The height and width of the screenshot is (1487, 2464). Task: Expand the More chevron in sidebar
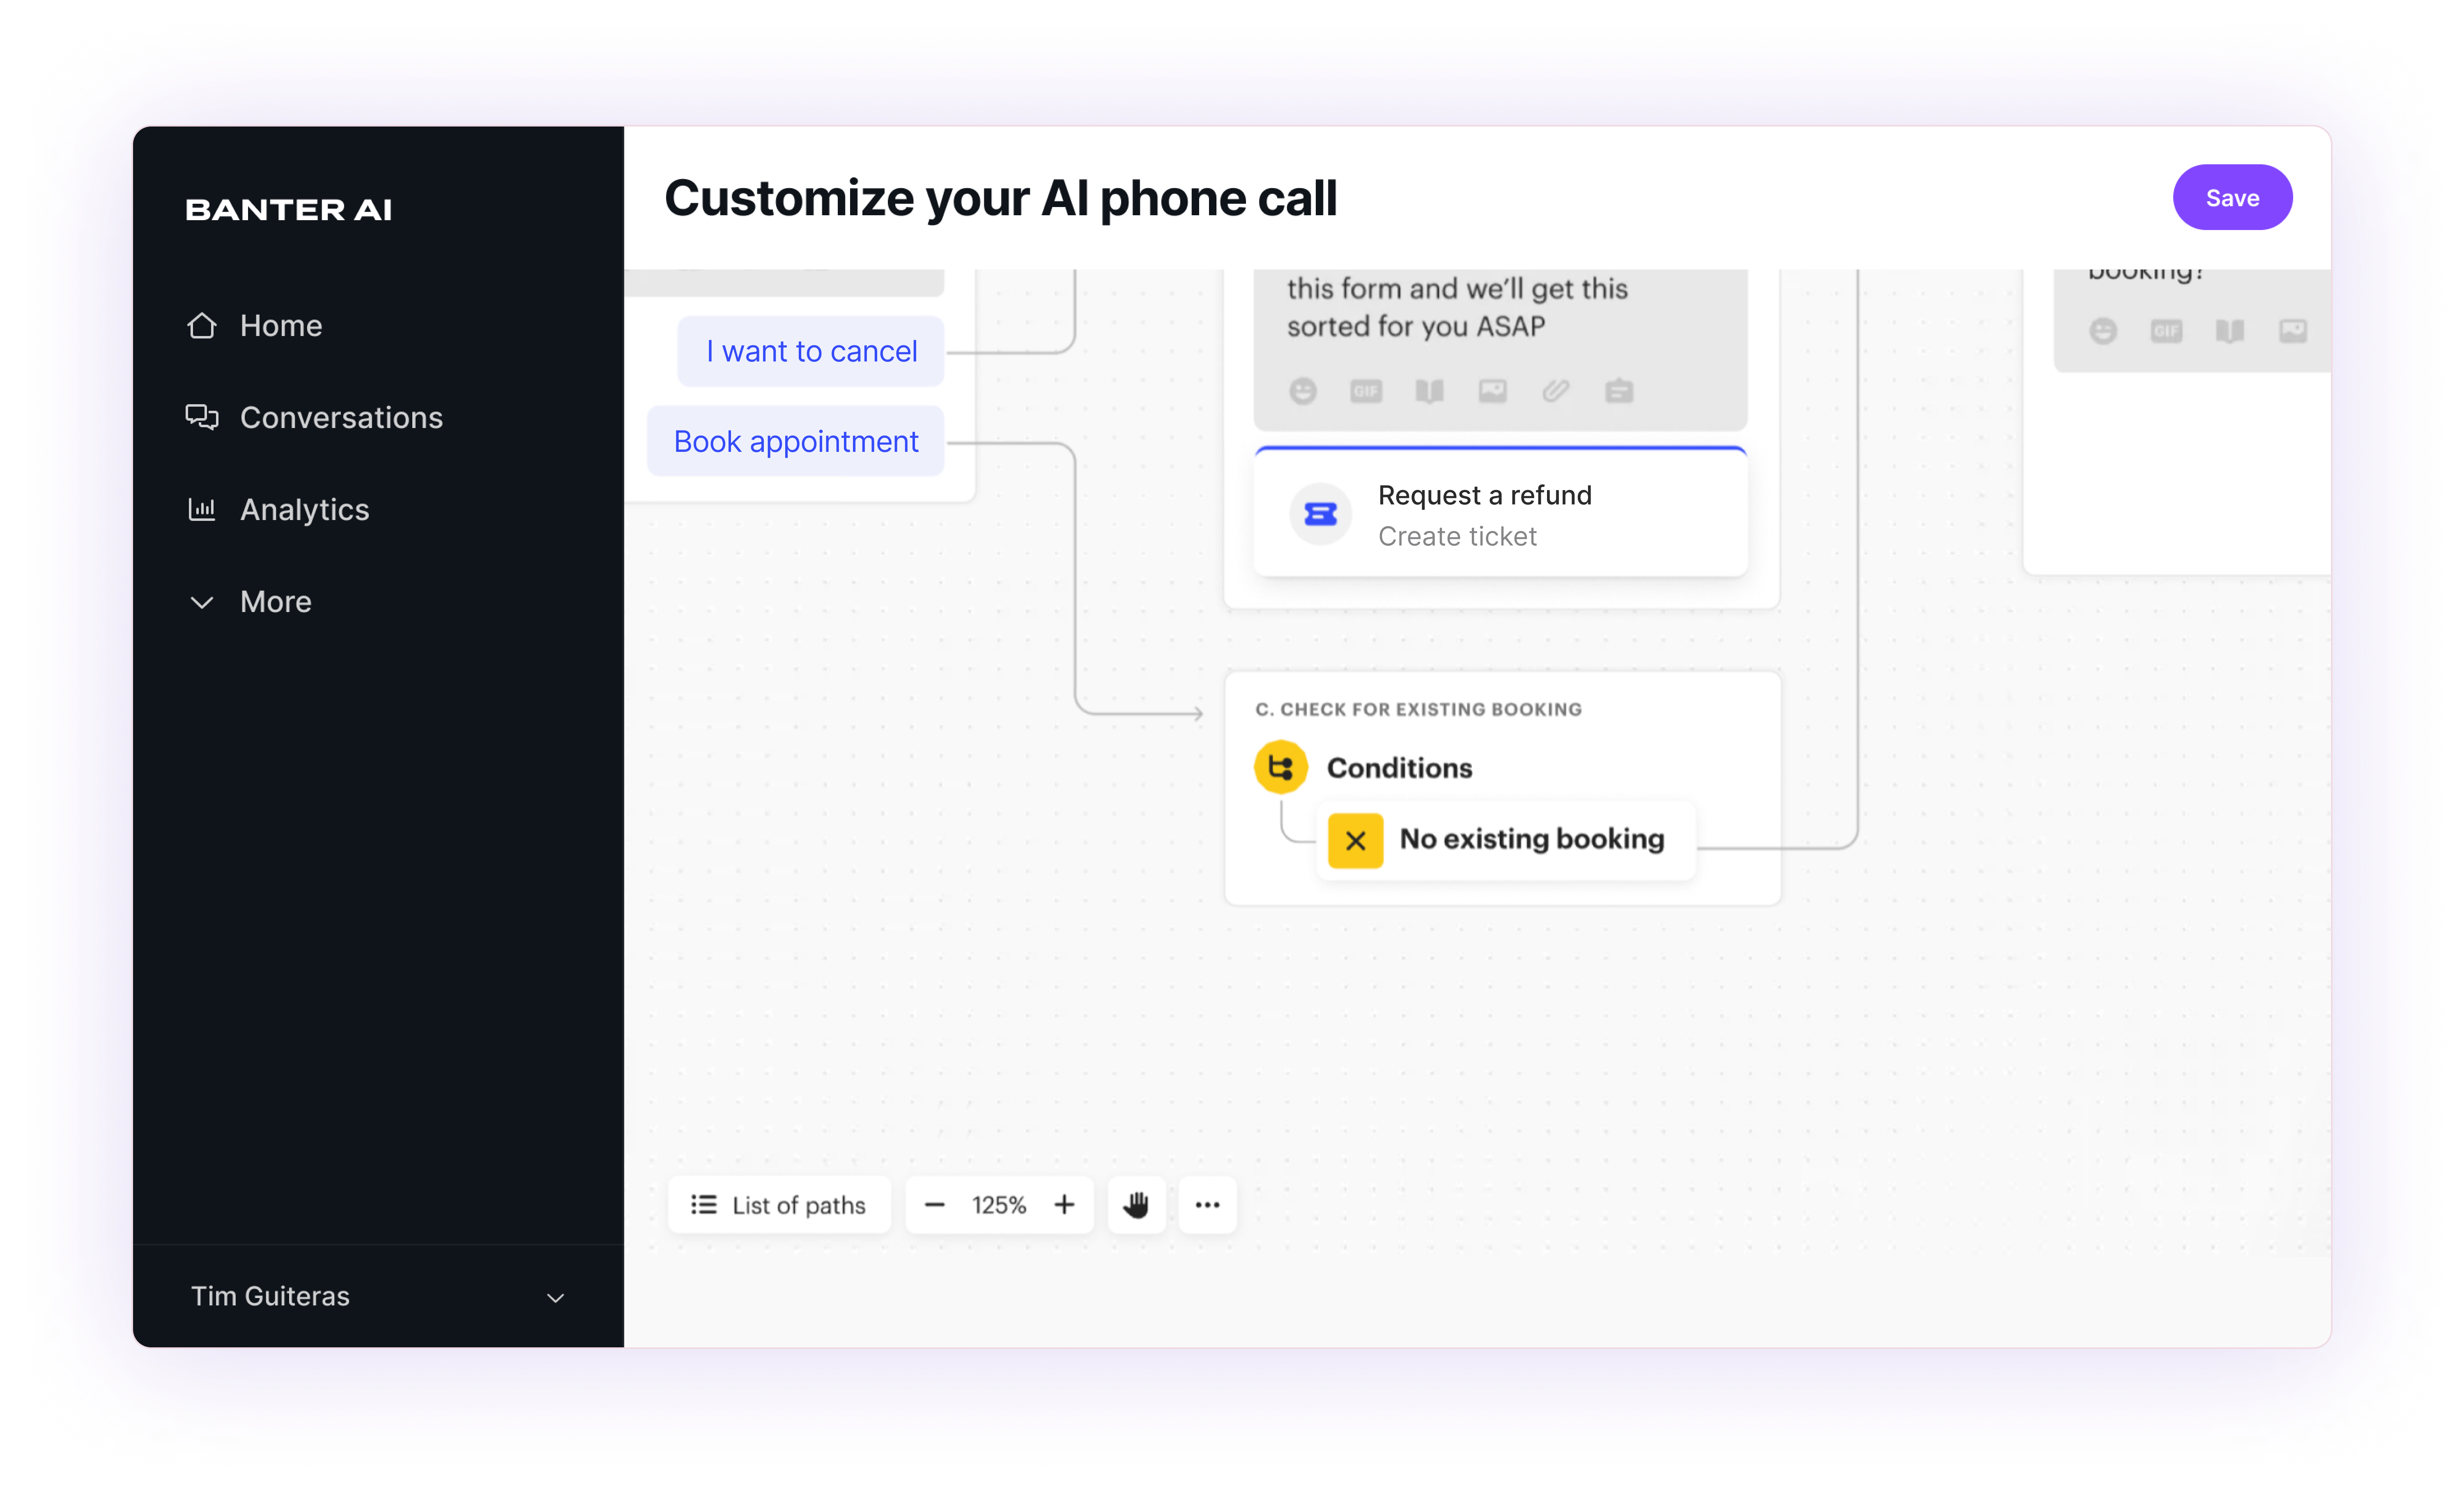pos(202,602)
